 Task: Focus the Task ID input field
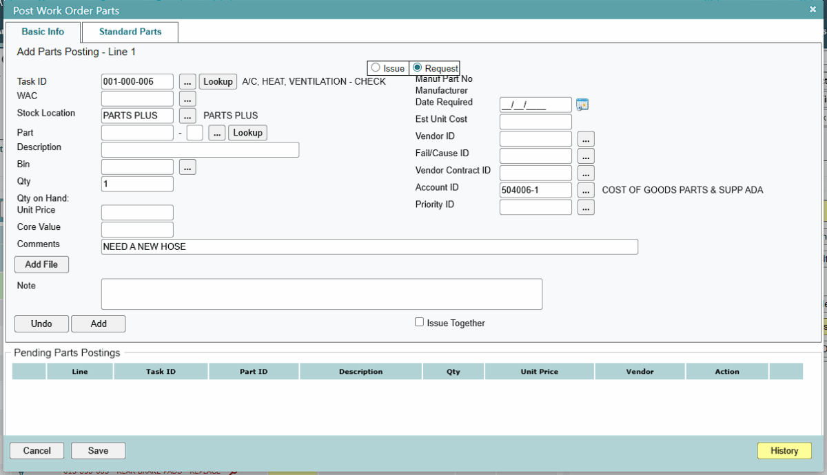(137, 81)
